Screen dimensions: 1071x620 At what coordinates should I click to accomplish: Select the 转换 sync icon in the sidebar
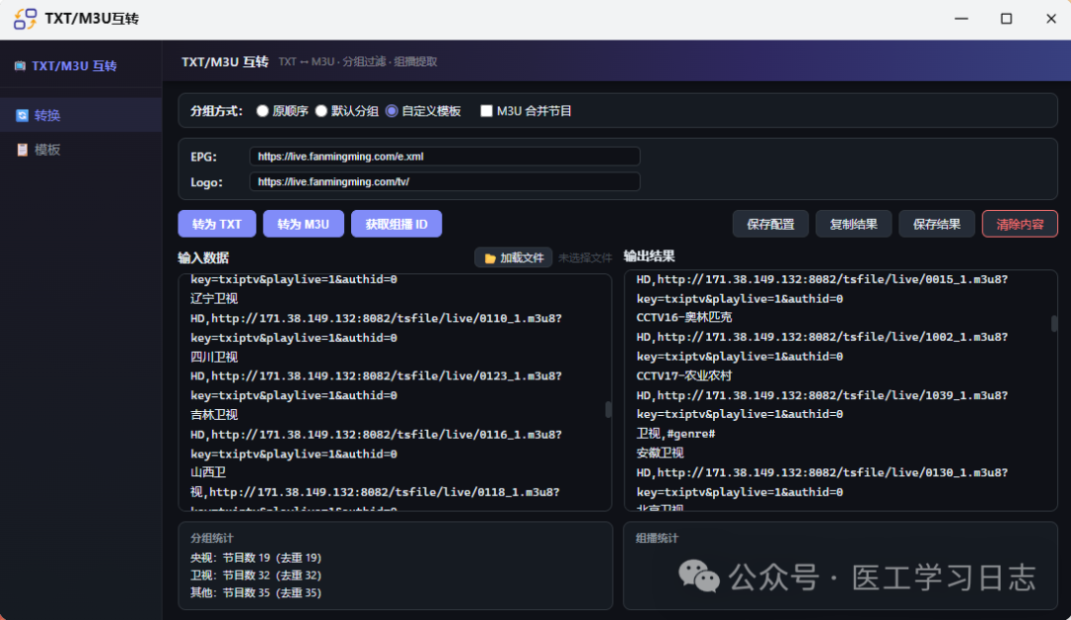[22, 114]
